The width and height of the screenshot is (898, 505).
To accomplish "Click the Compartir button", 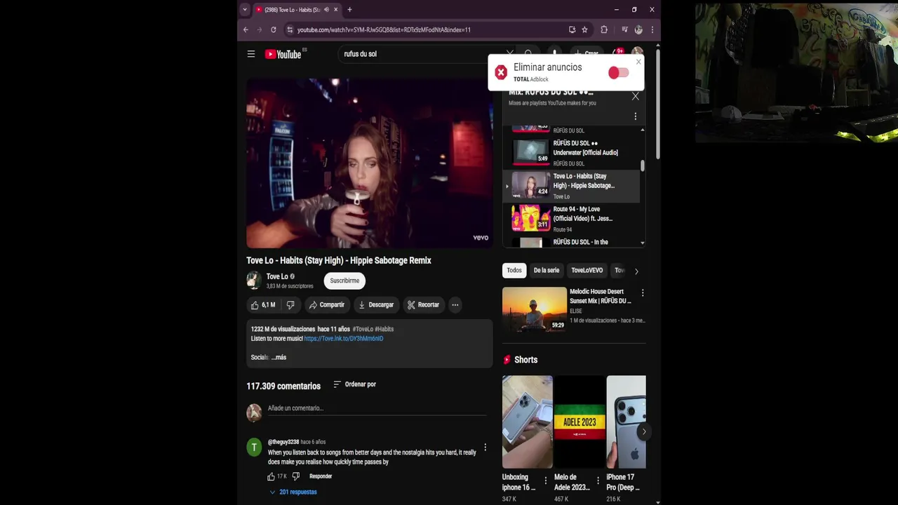I will (x=326, y=305).
